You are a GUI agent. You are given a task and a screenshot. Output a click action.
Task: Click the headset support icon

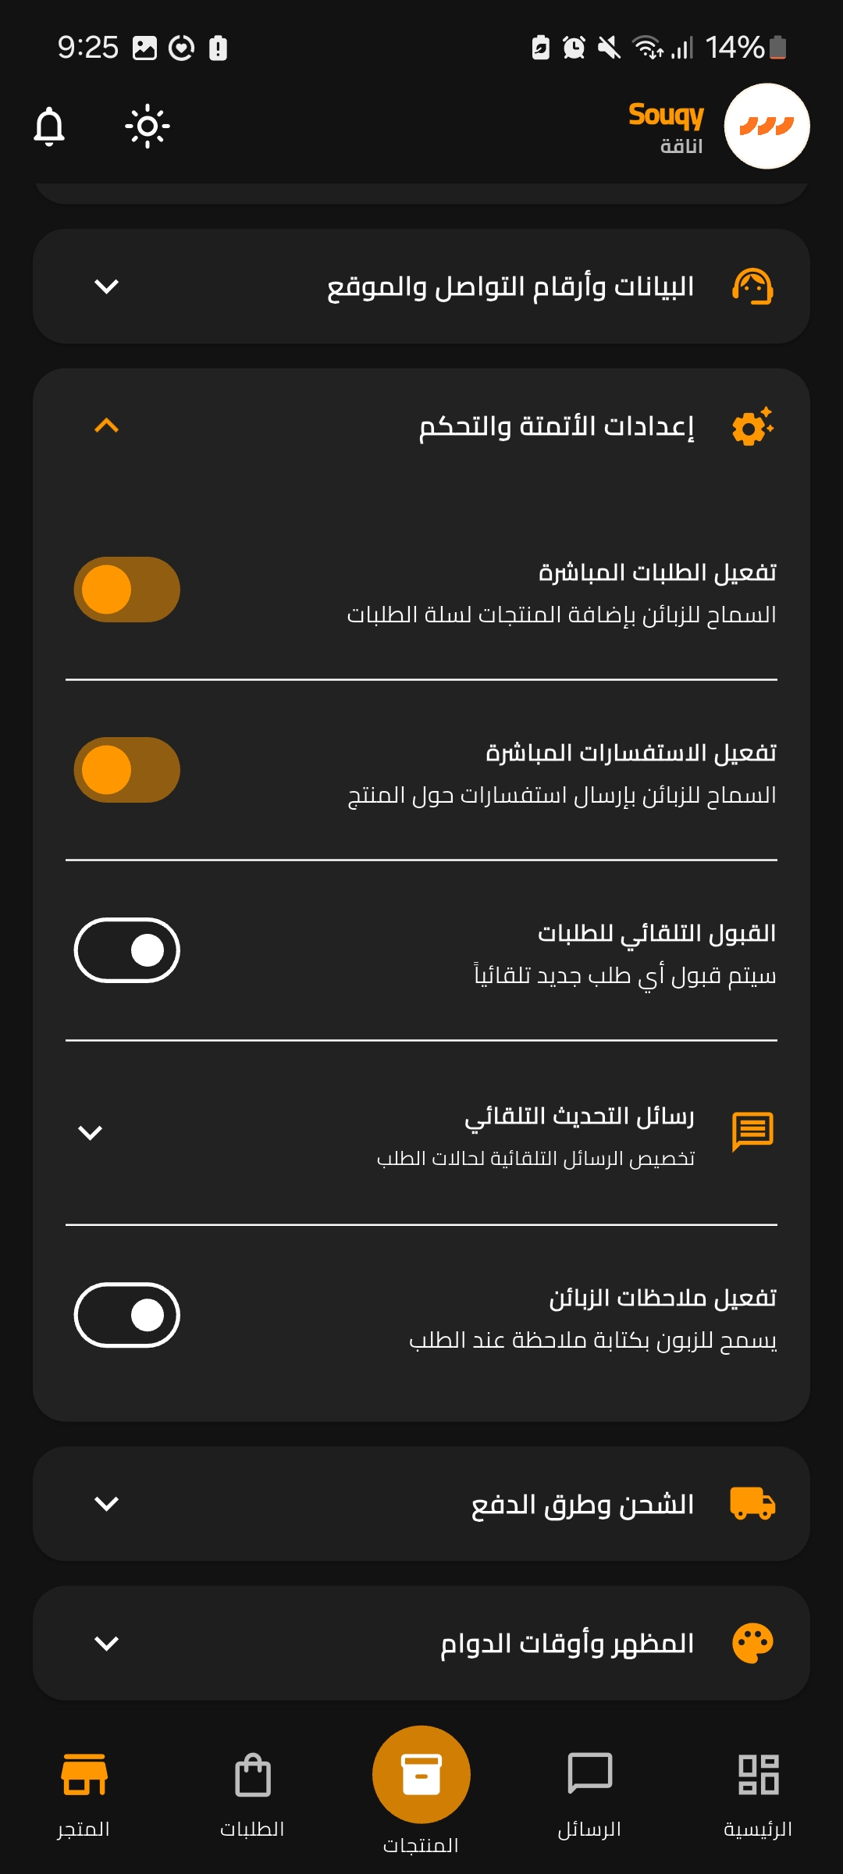pos(752,287)
